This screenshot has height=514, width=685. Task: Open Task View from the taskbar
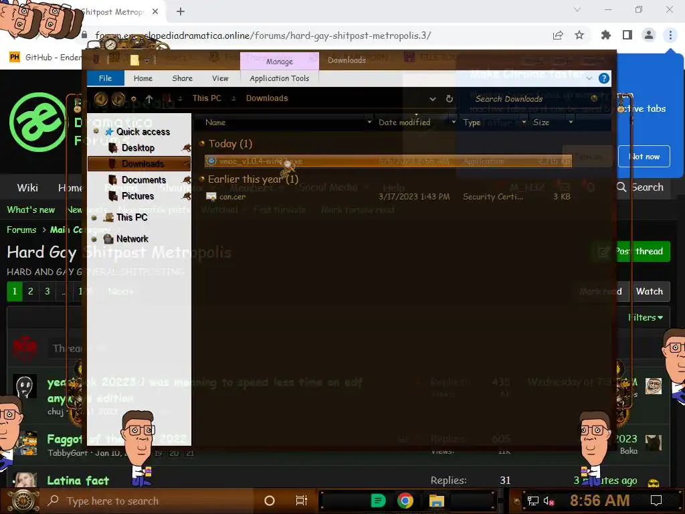coord(302,501)
